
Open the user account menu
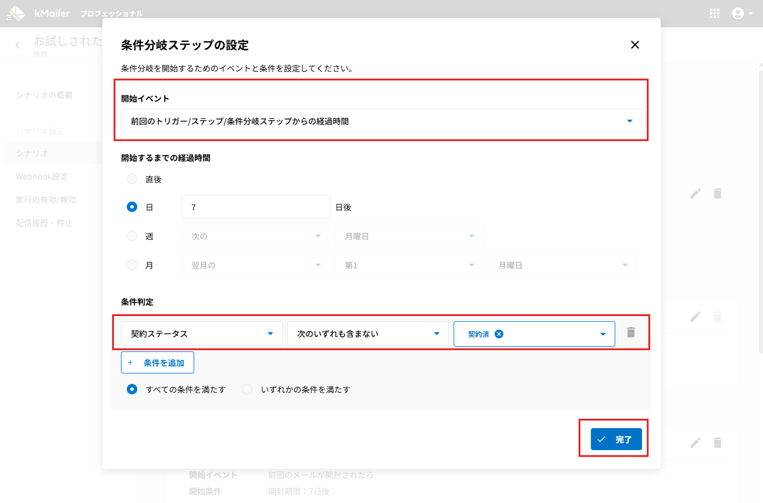741,13
